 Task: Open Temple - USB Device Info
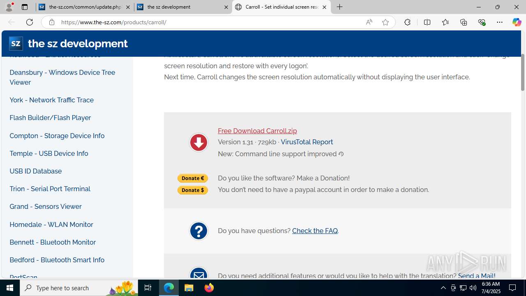coord(49,153)
